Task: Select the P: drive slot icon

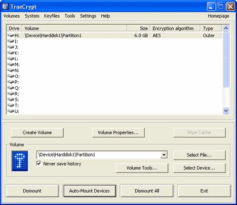Action: [x=11, y=82]
